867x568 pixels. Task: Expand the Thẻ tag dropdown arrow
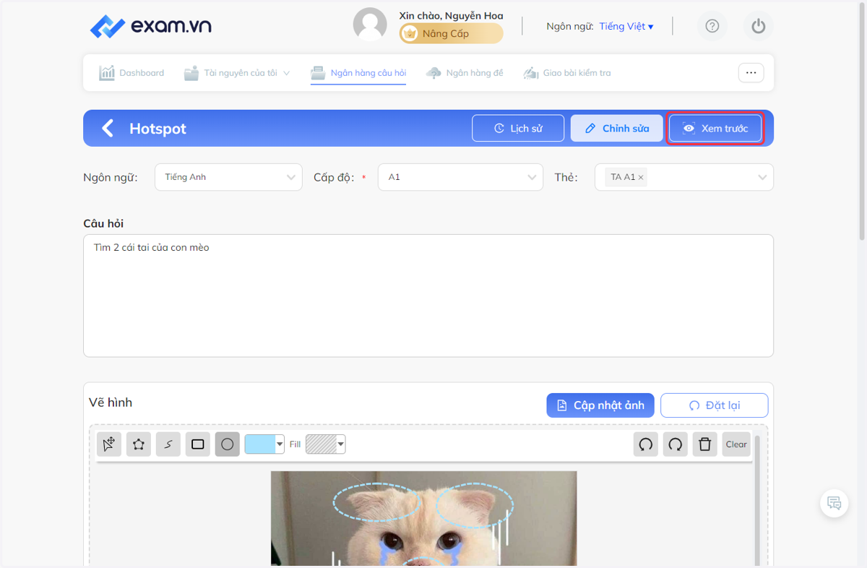[762, 178]
